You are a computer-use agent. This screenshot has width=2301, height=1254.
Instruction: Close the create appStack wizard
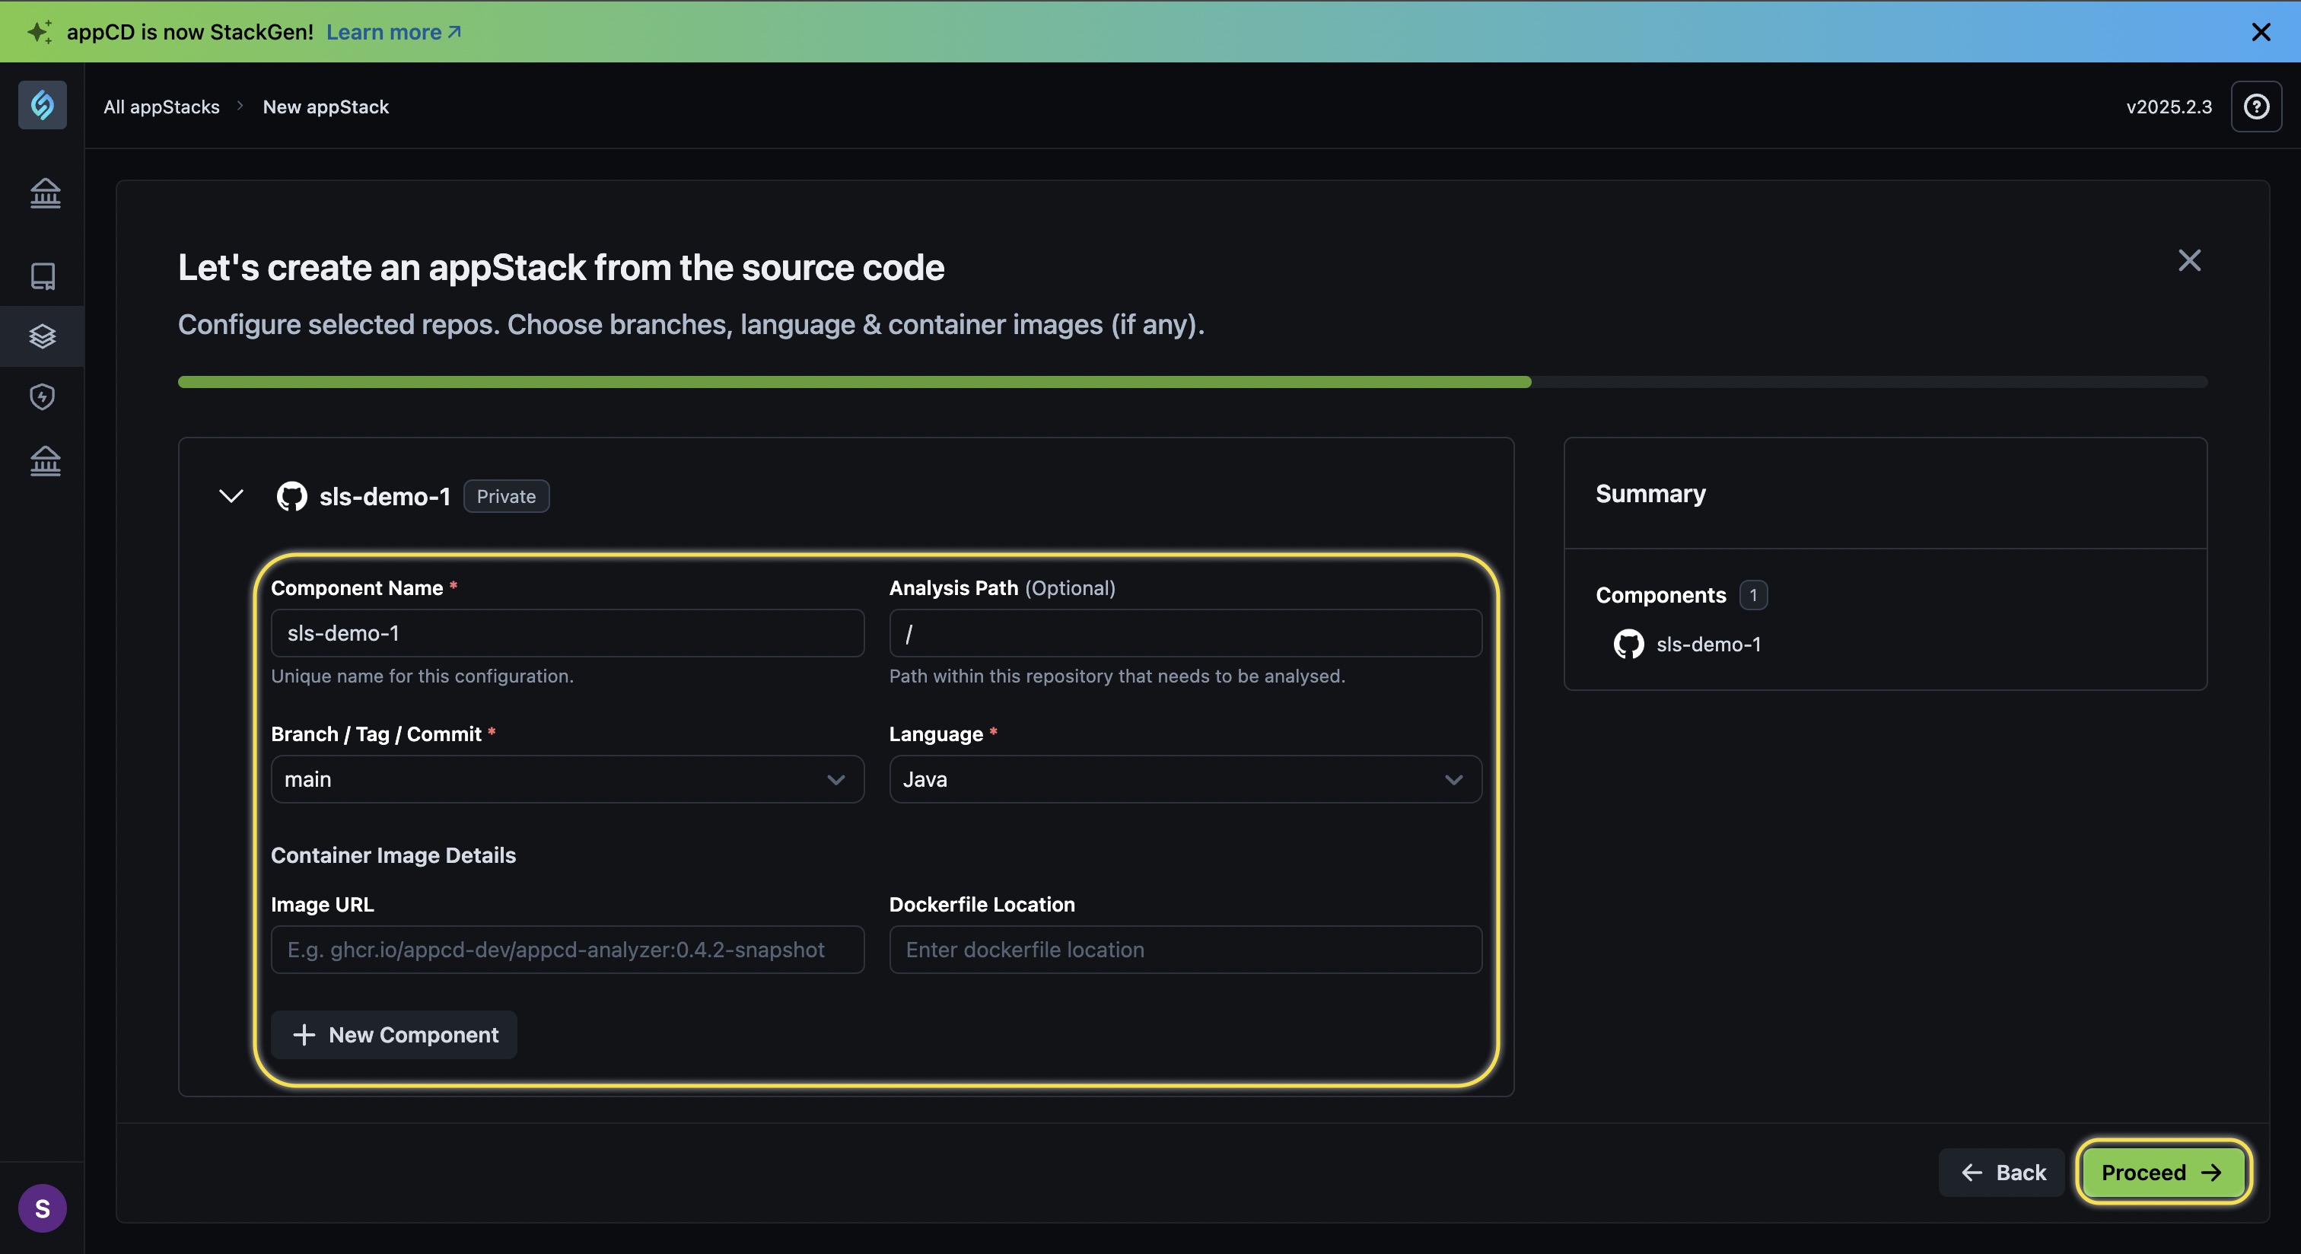click(2189, 260)
